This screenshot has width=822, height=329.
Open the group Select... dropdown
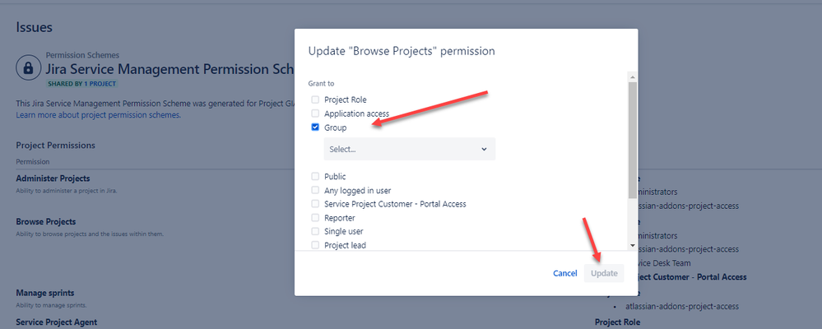pos(410,150)
